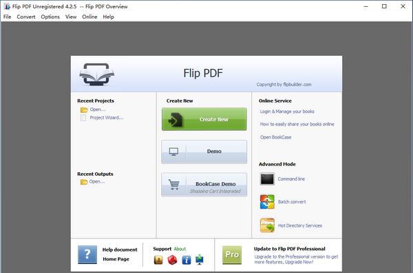Click the import arrow icon on Create New

click(175, 119)
